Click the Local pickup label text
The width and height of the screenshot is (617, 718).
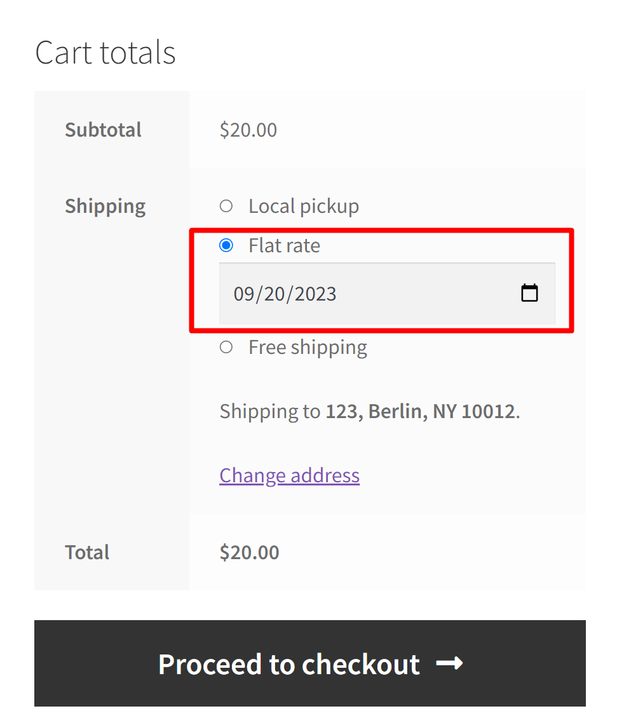303,205
